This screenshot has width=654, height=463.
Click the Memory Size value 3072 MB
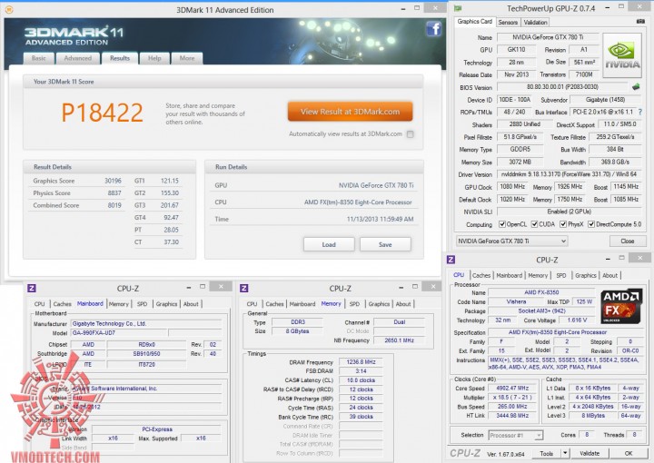tap(520, 162)
